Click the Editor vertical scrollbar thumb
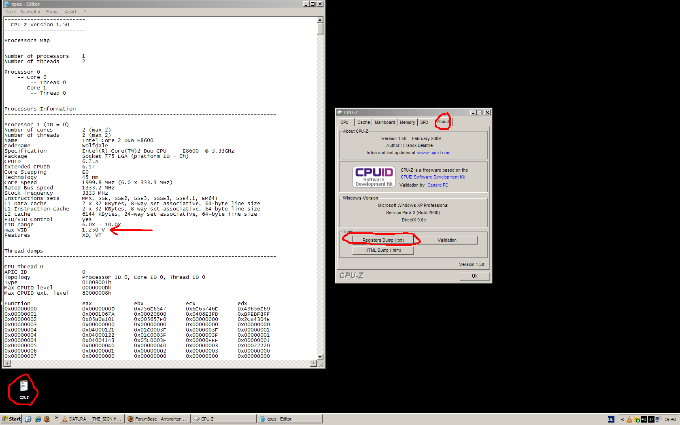Screen dimensions: 680x425 (x=320, y=29)
